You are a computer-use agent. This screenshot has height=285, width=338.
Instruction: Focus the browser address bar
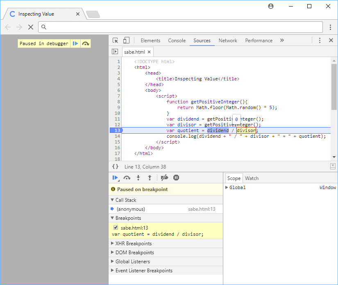[181, 27]
